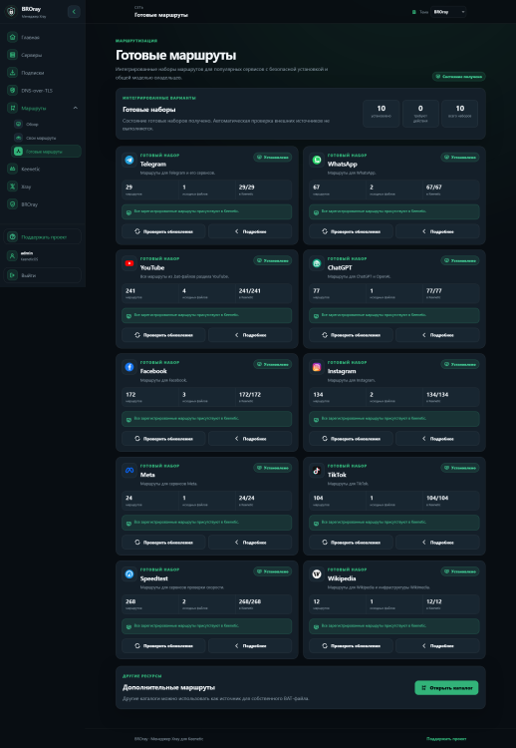
Task: Collapse the sidebar with the chevron button
Action: tap(74, 11)
